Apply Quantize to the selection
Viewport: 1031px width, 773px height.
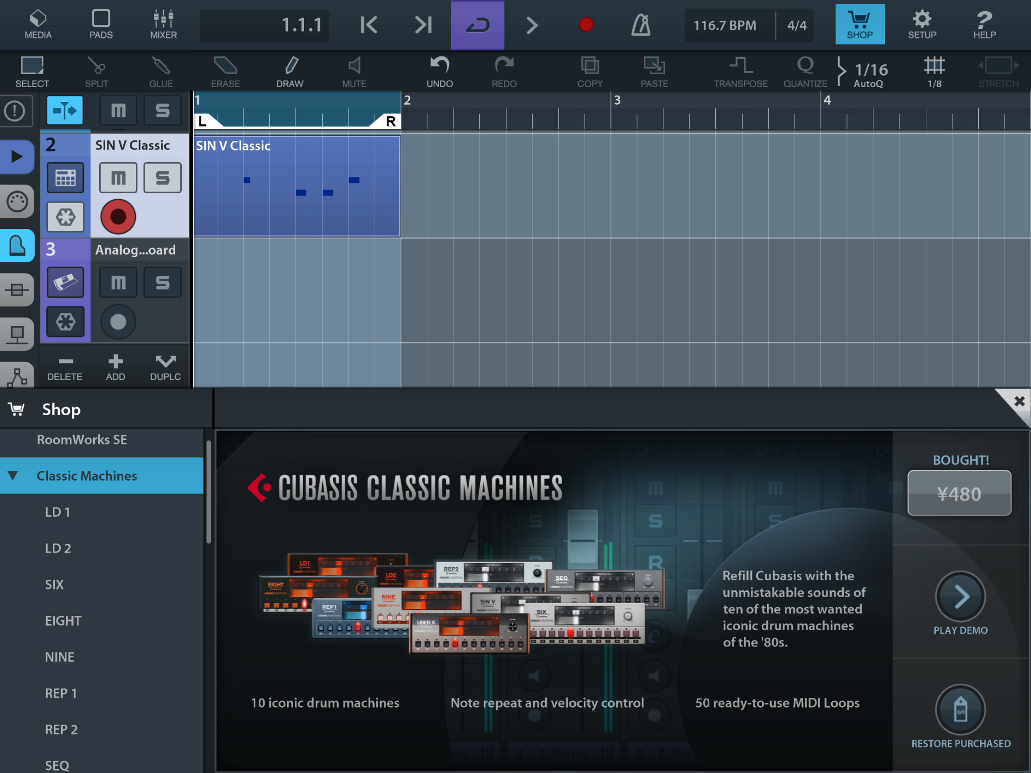[x=805, y=72]
